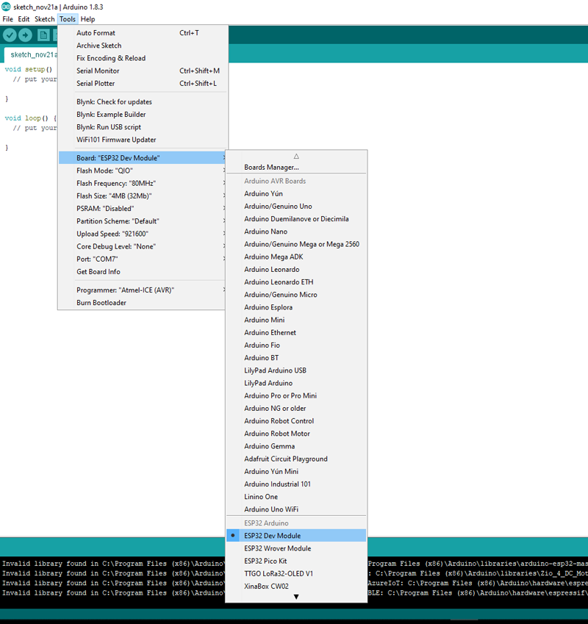Click the Upload arrow toolbar icon

point(26,35)
